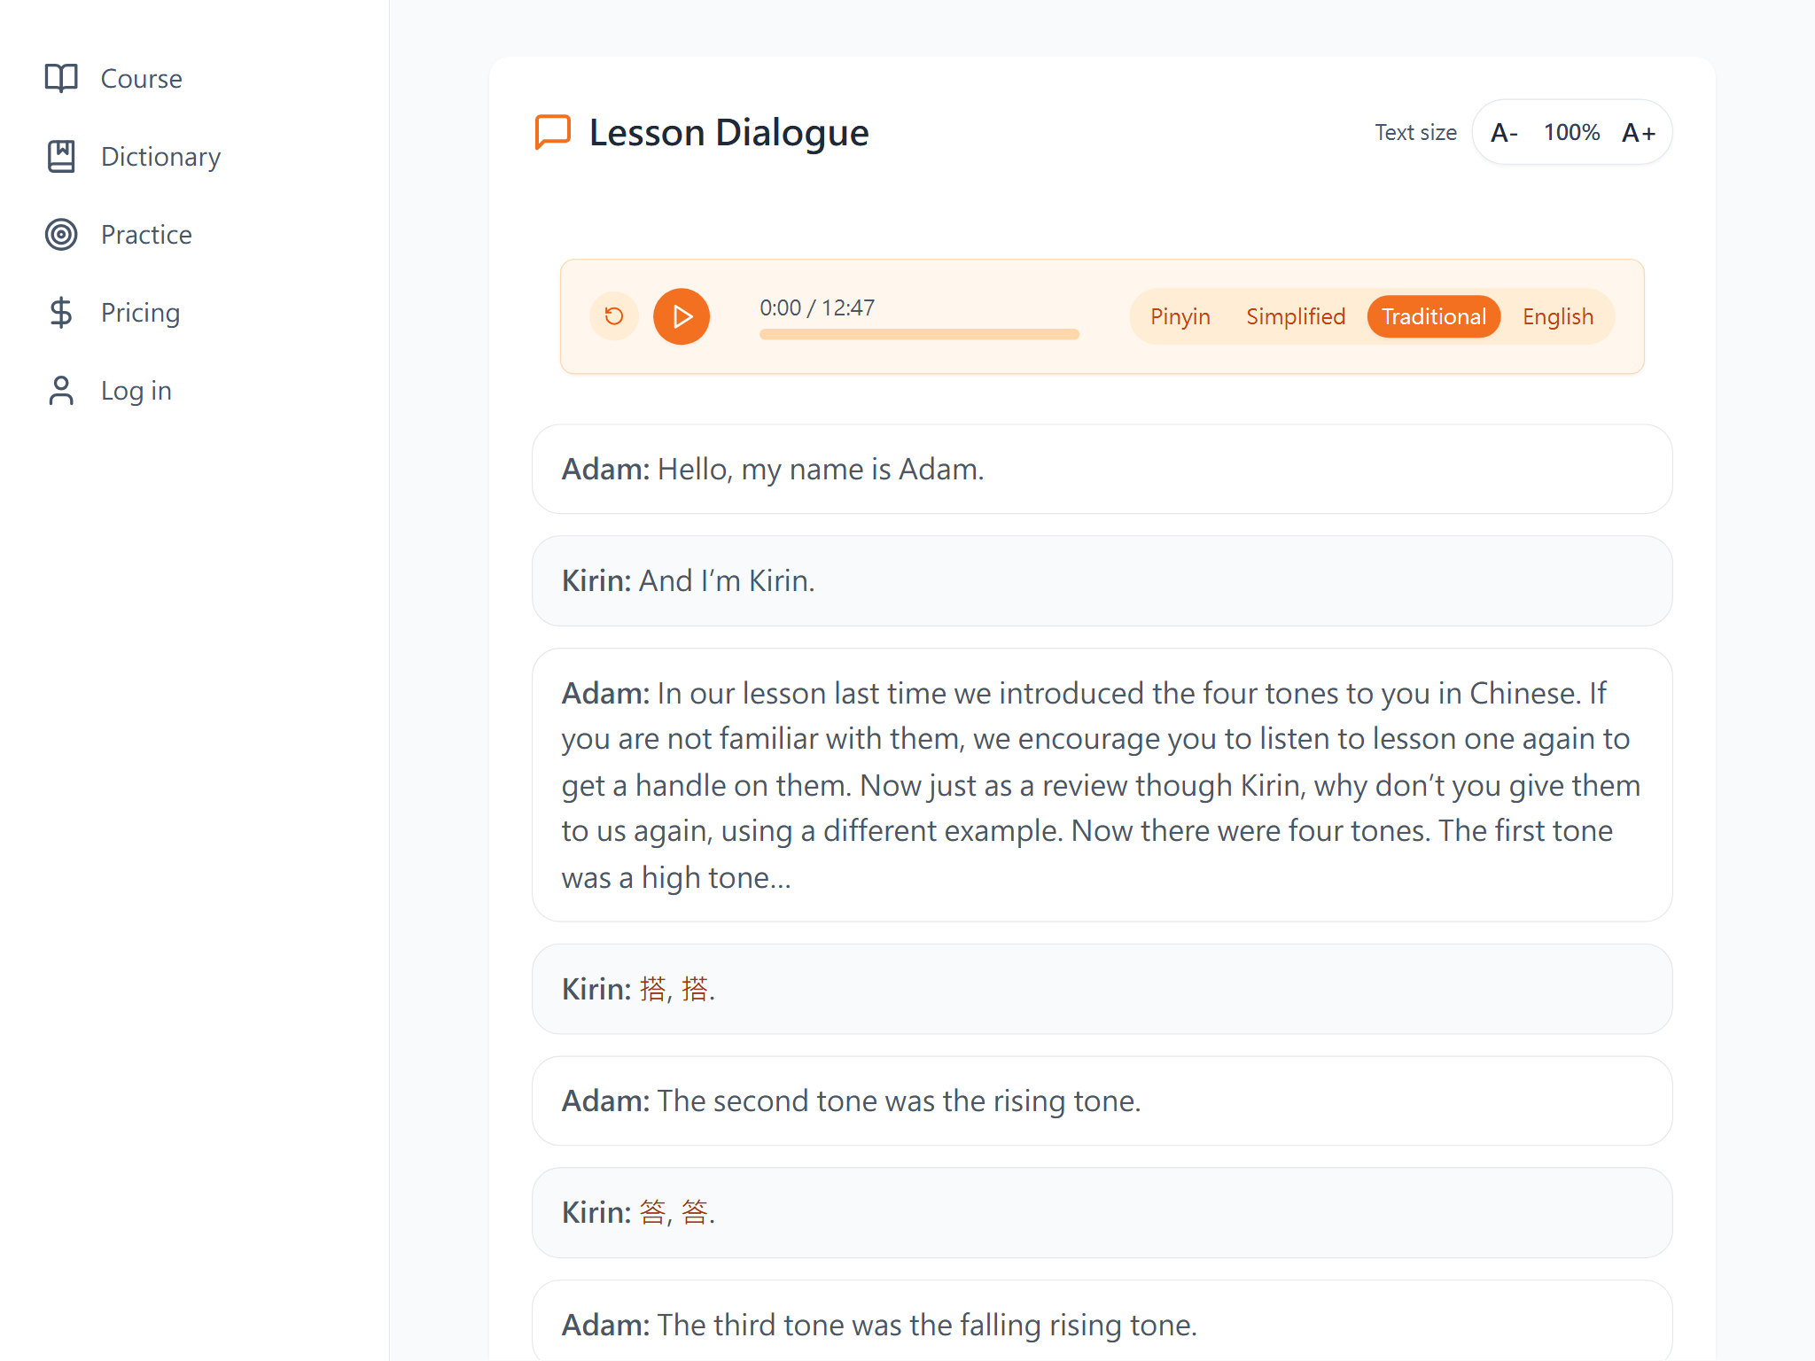Viewport: 1815px width, 1361px height.
Task: Click the 100% text size indicator
Action: pyautogui.click(x=1571, y=133)
